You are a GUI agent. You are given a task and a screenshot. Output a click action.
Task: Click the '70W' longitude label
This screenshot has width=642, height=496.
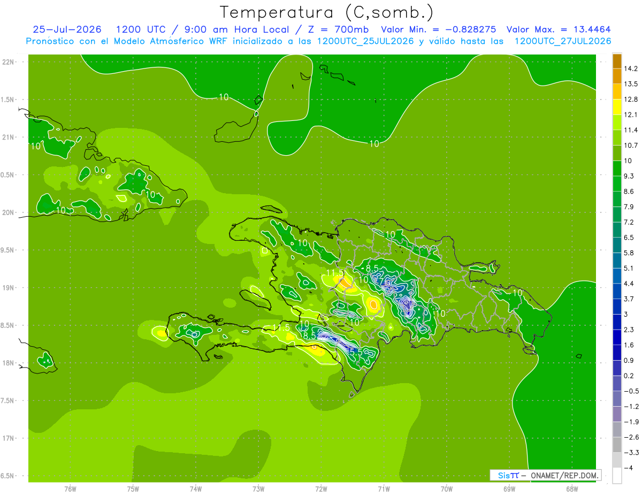446,489
